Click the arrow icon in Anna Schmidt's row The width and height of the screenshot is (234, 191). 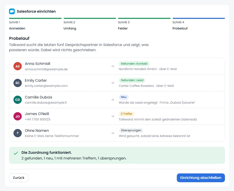pos(113,66)
